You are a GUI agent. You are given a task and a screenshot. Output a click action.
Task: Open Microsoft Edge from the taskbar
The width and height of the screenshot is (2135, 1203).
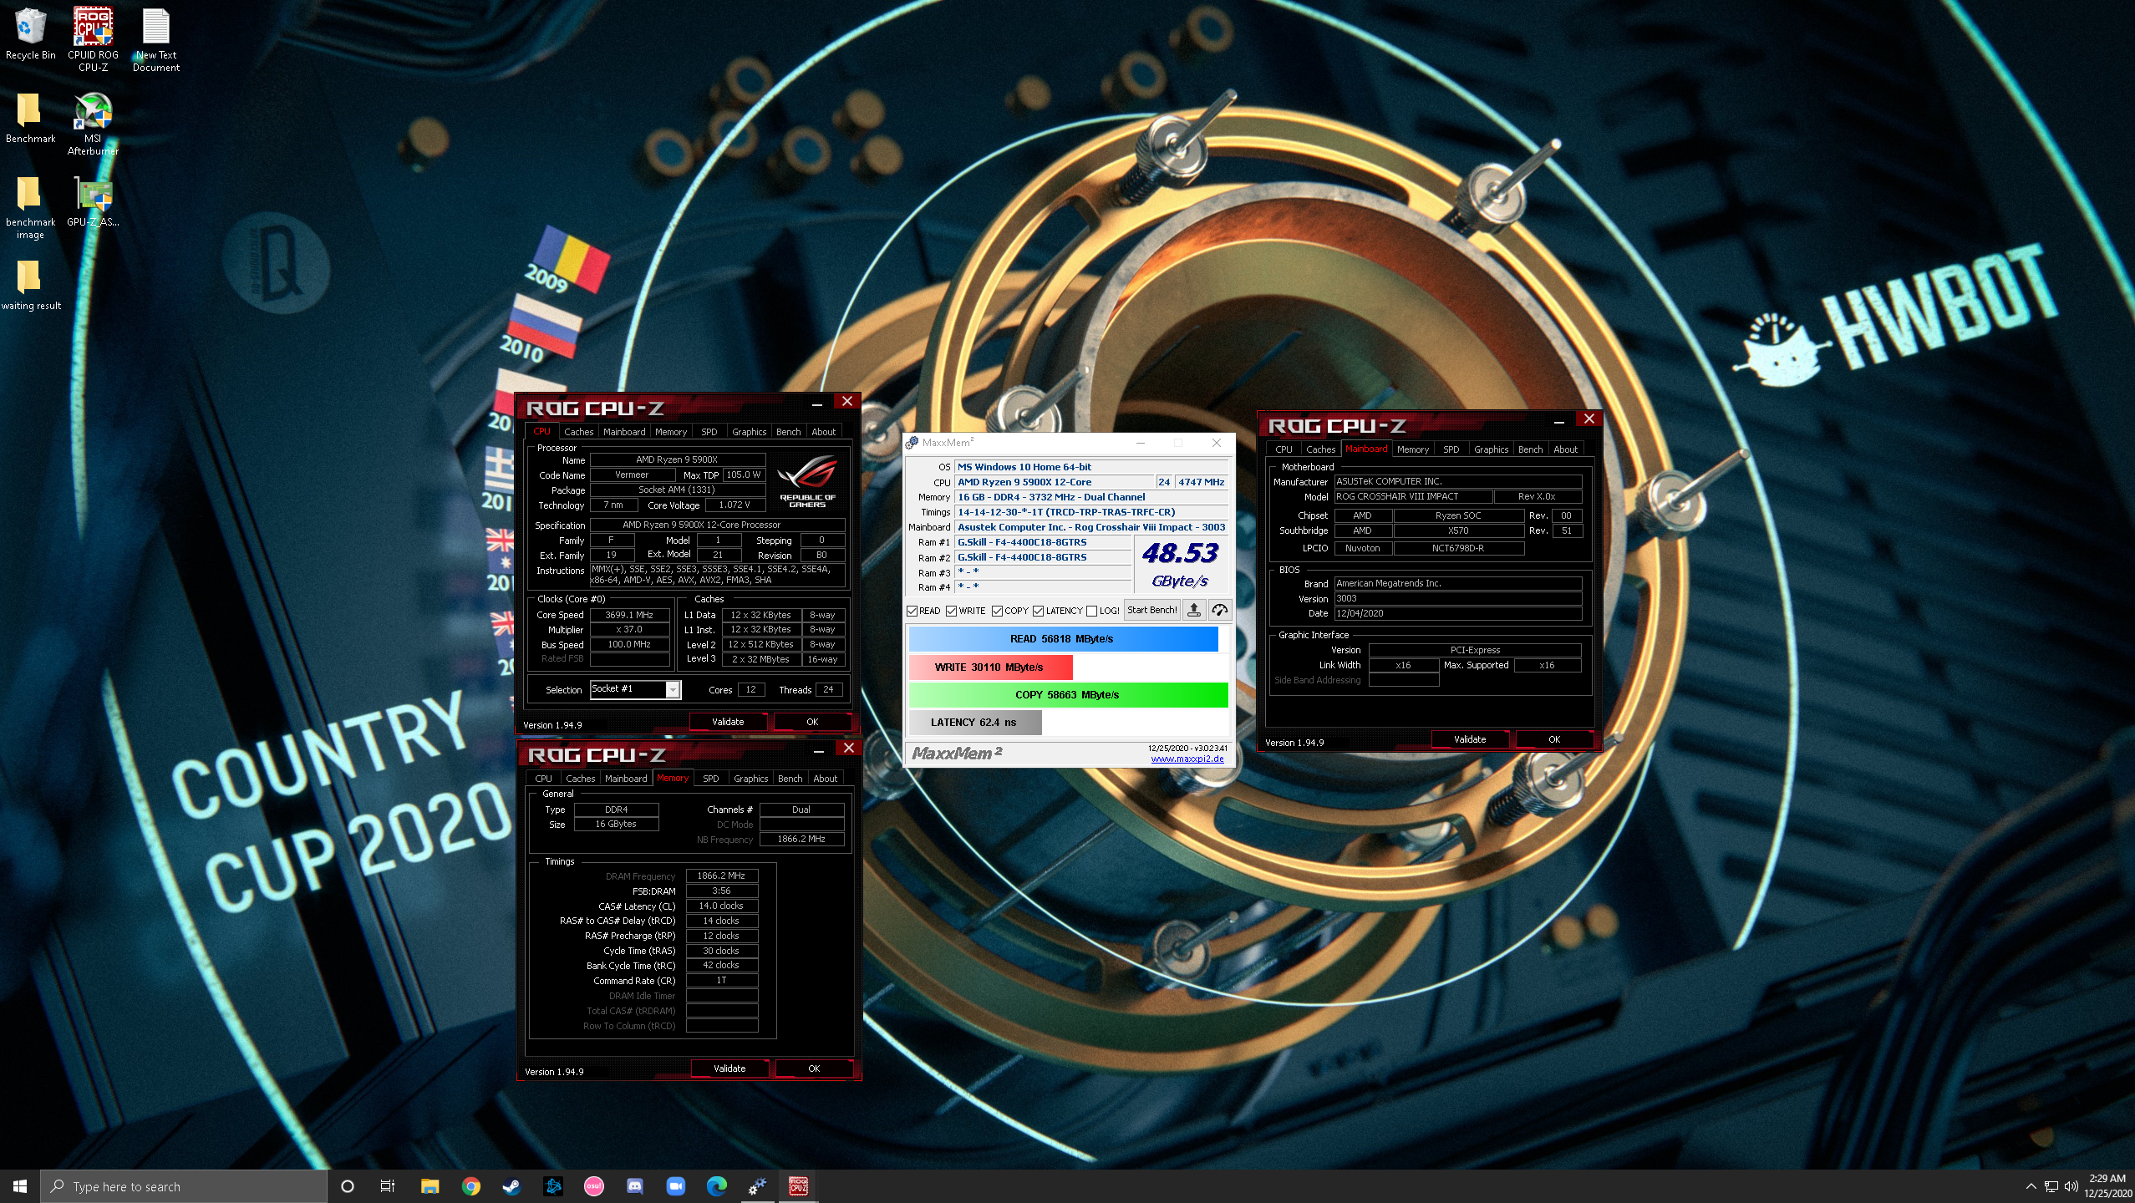pos(716,1186)
